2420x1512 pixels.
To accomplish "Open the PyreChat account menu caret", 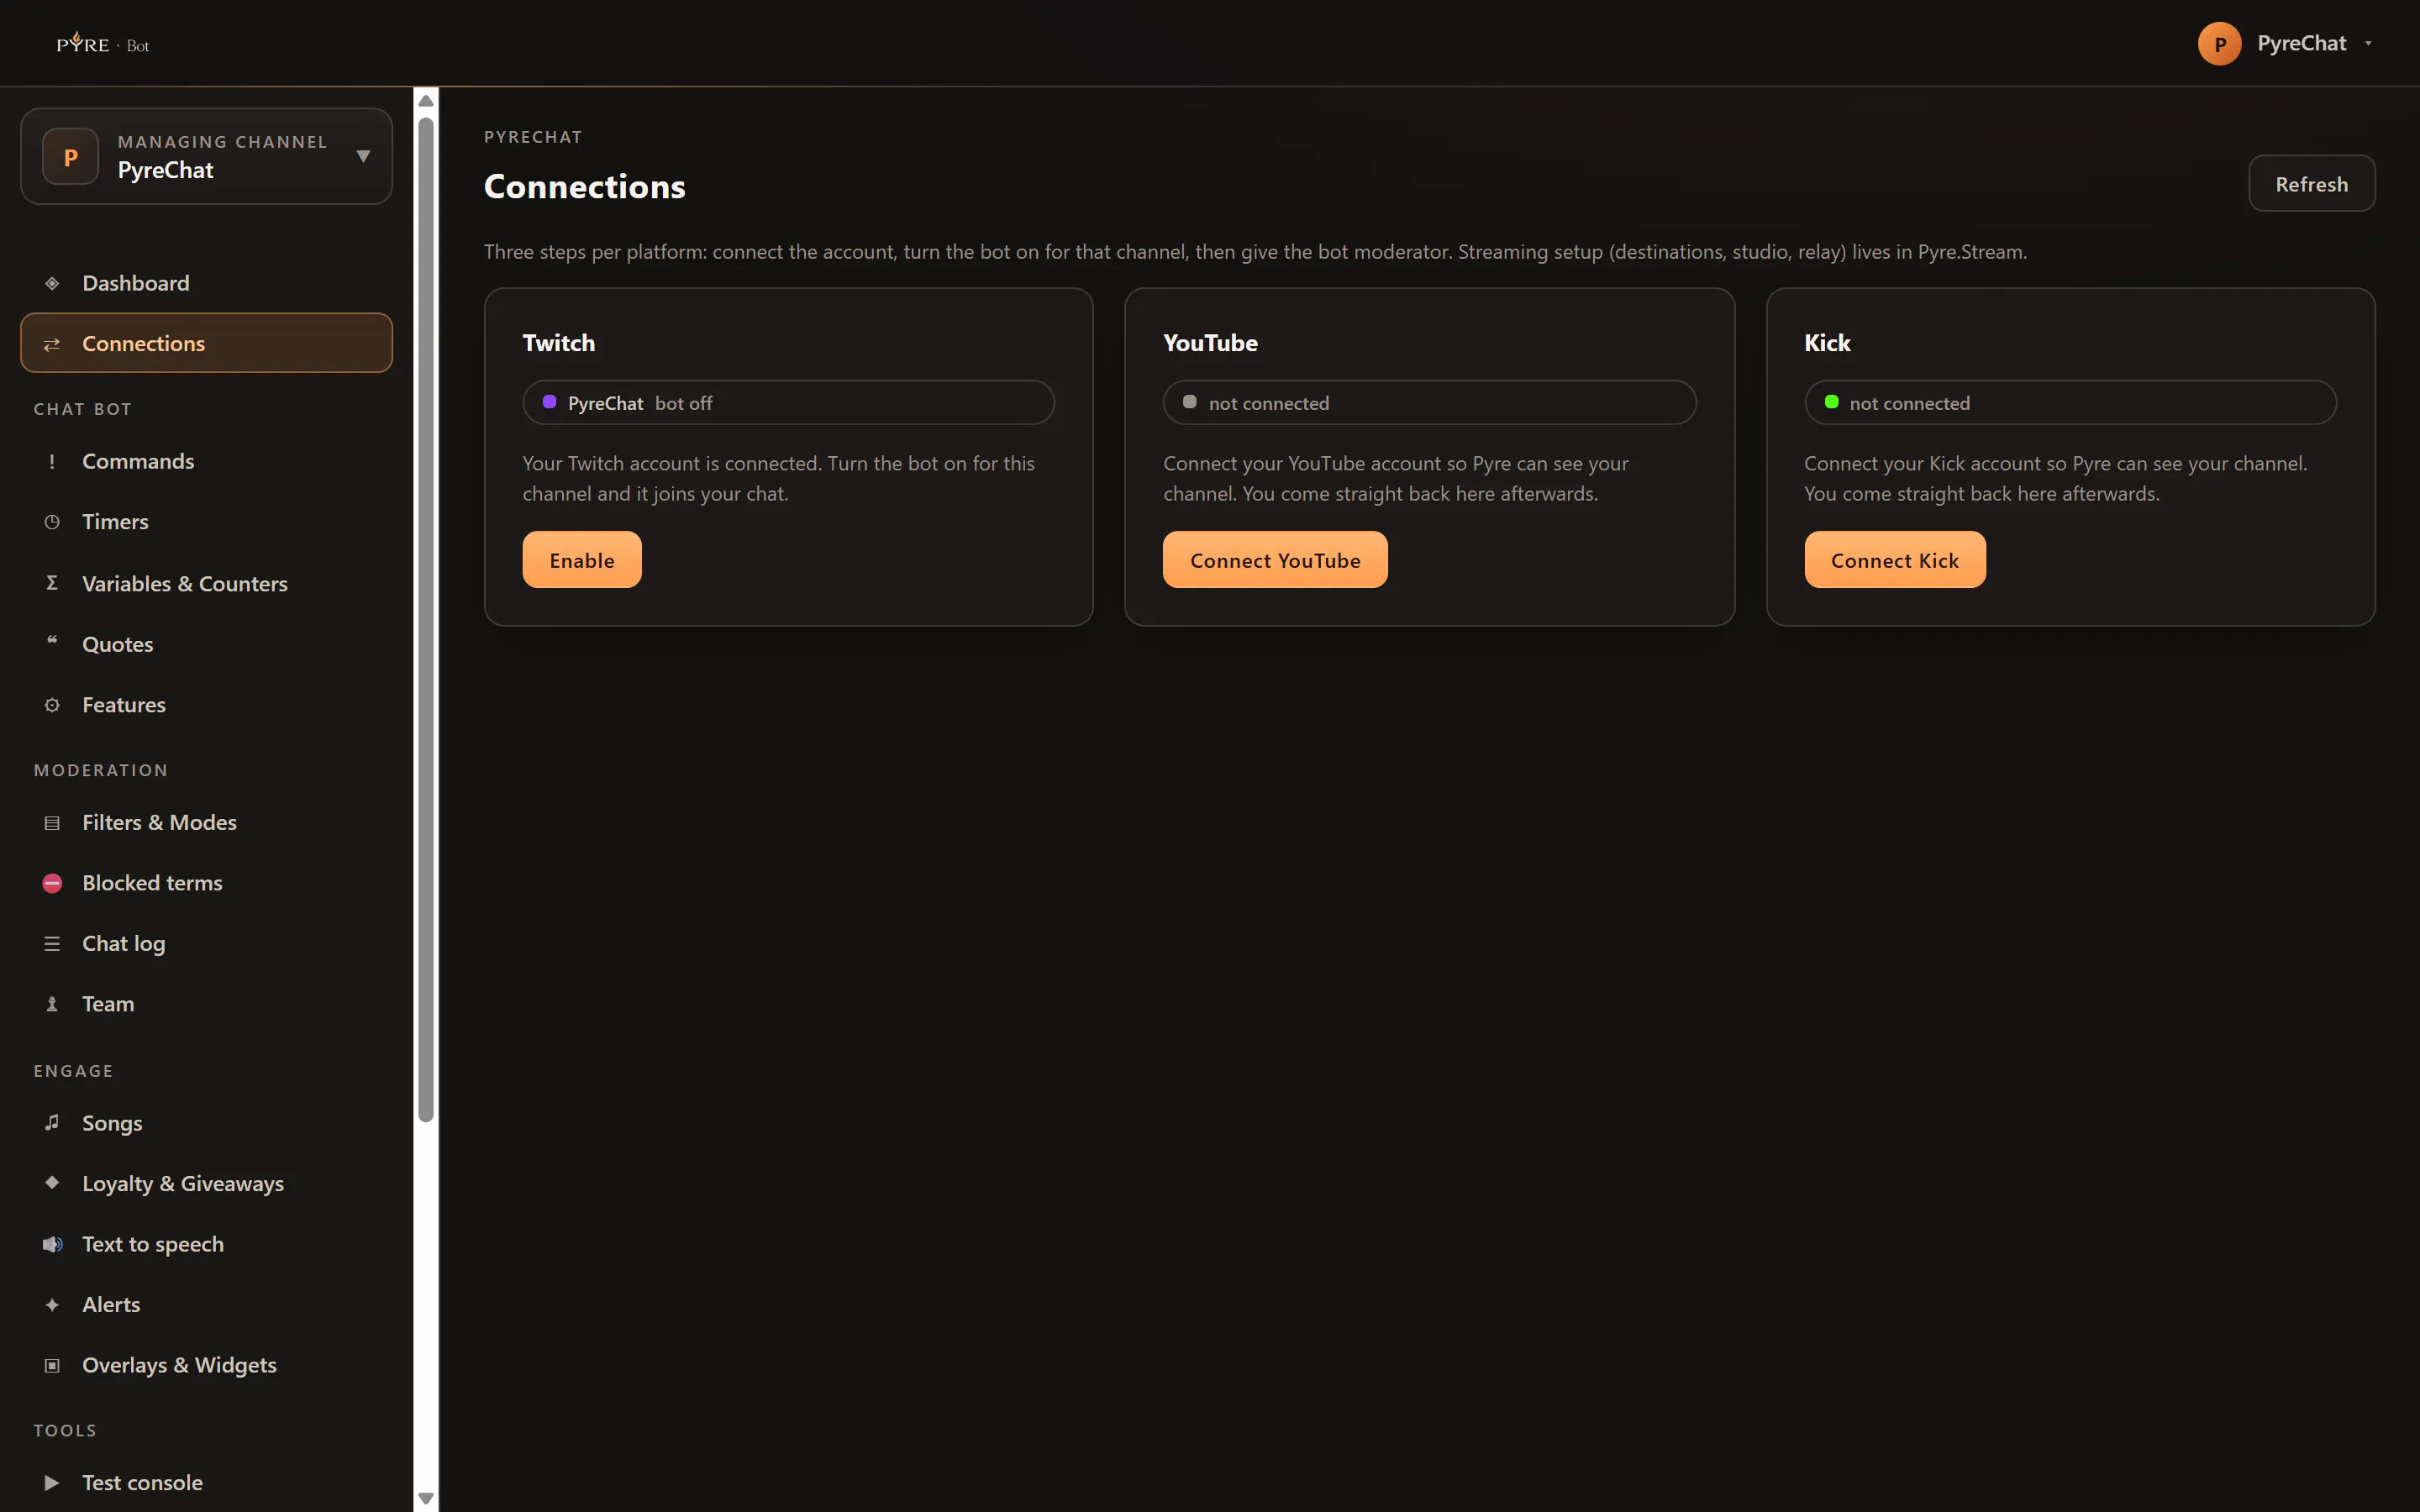I will click(x=2368, y=43).
